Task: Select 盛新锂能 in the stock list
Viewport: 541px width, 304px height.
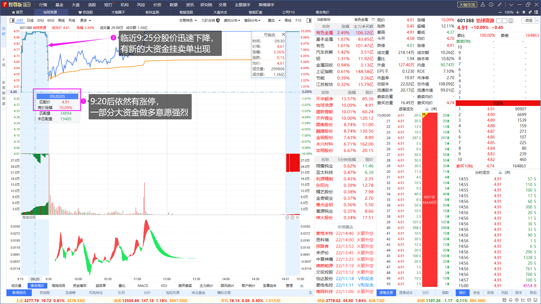Action: pyautogui.click(x=324, y=112)
